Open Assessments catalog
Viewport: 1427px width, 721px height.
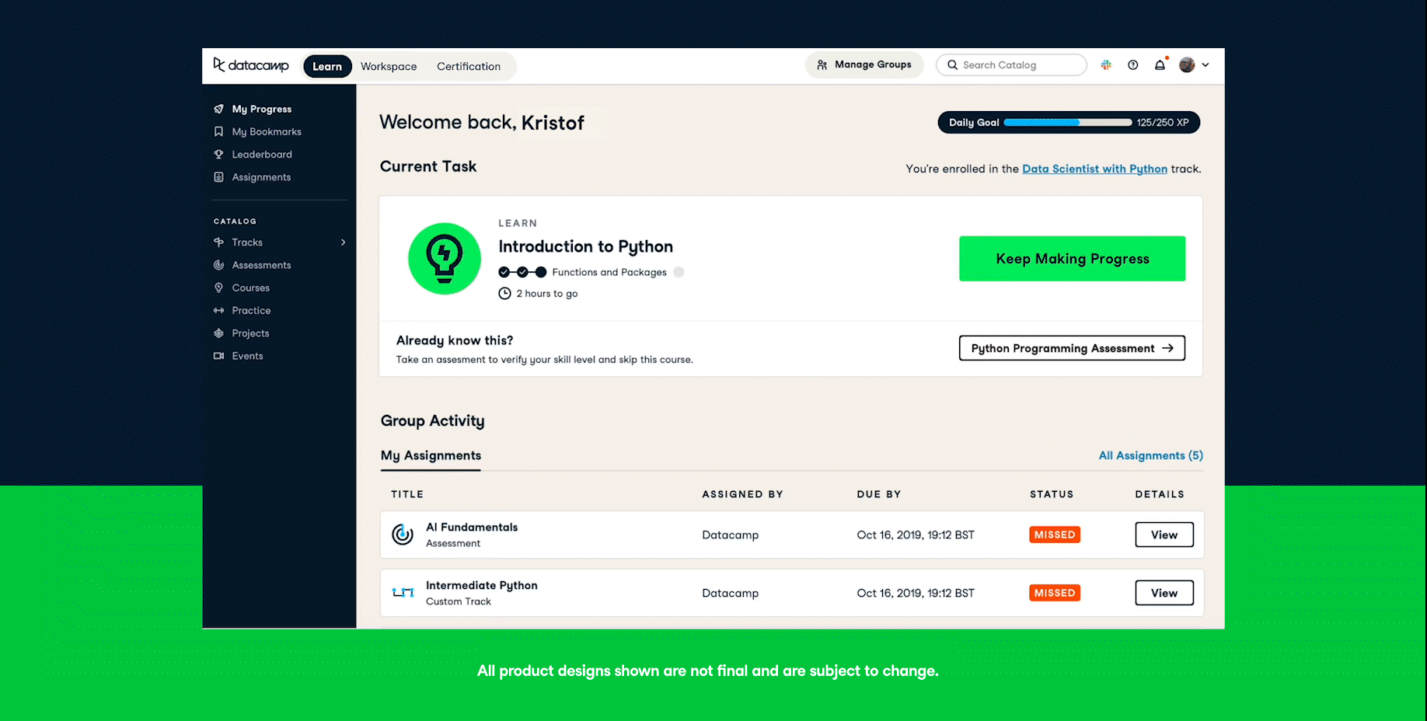[x=261, y=265]
